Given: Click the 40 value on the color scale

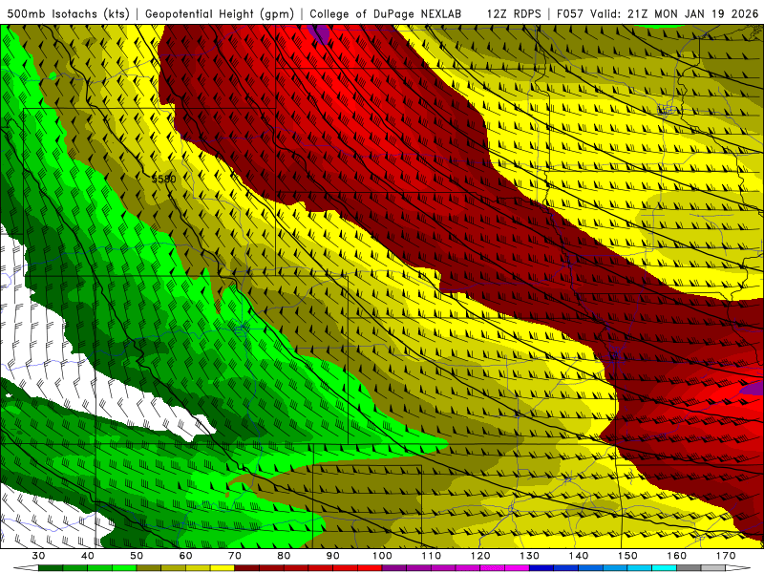Looking at the screenshot, I should (88, 556).
